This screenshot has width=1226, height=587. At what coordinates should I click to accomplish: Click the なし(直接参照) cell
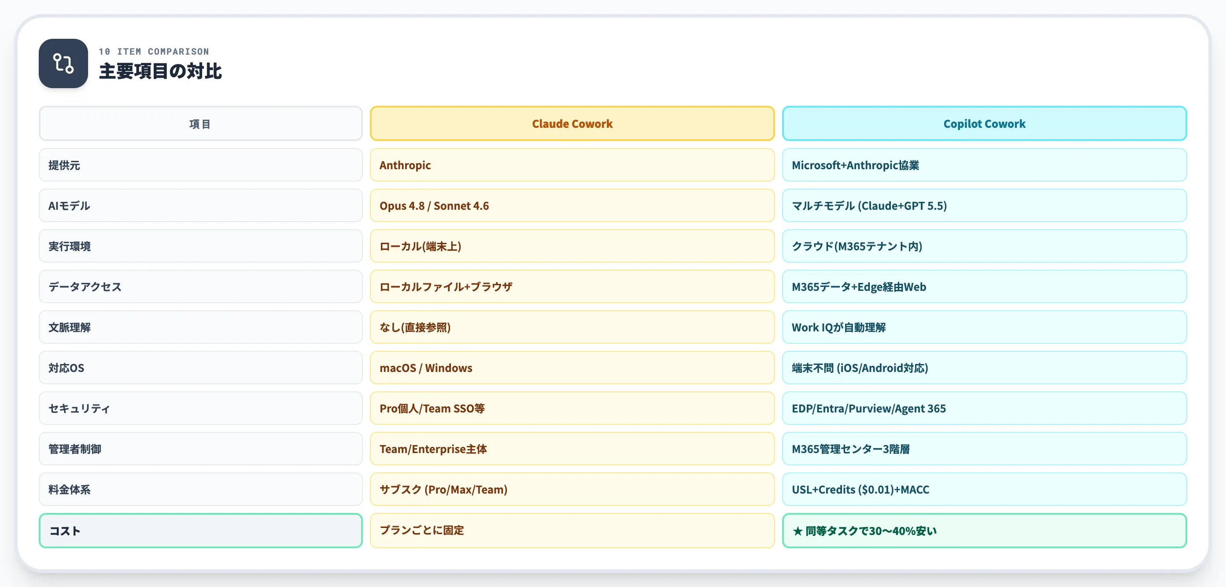[x=572, y=327]
